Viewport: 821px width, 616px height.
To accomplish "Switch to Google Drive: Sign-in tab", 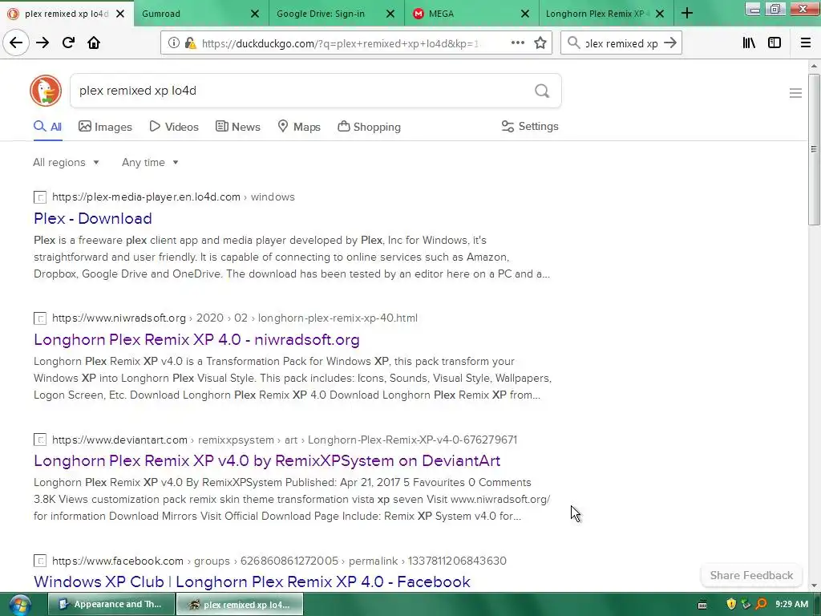I will [x=337, y=14].
